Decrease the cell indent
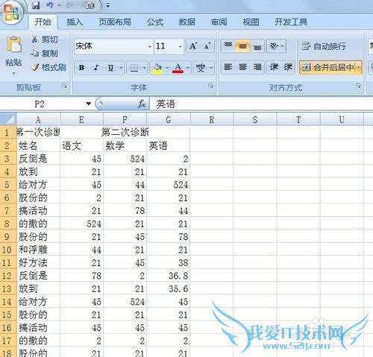 (274, 67)
